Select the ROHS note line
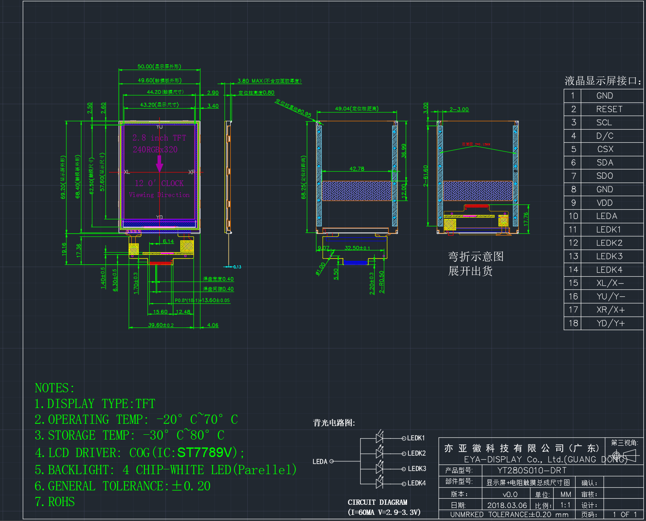 pyautogui.click(x=55, y=502)
